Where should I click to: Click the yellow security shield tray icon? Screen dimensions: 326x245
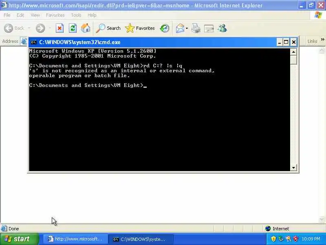coord(273,239)
